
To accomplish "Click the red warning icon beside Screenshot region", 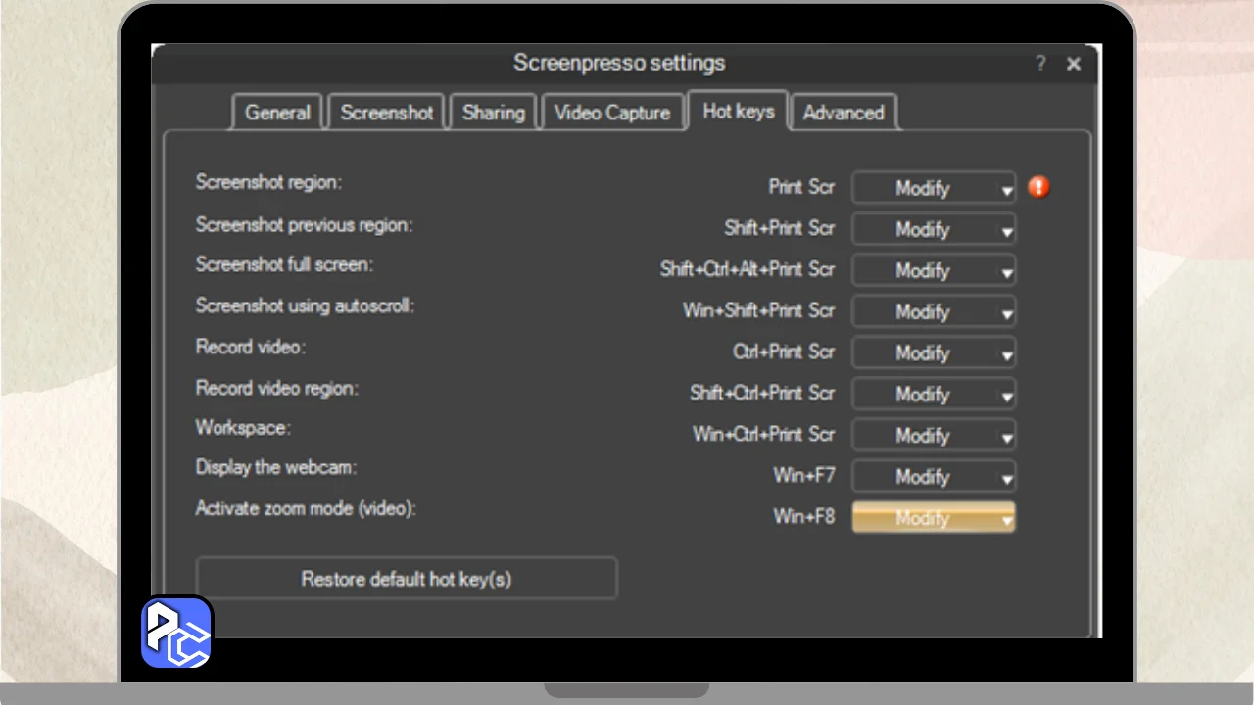I will pyautogui.click(x=1038, y=187).
